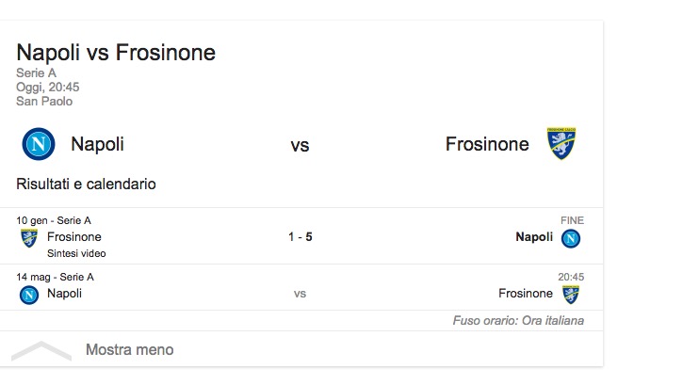Click the 20:45 kickoff time in the 14 mag row
This screenshot has height=385, width=699.
click(x=571, y=278)
